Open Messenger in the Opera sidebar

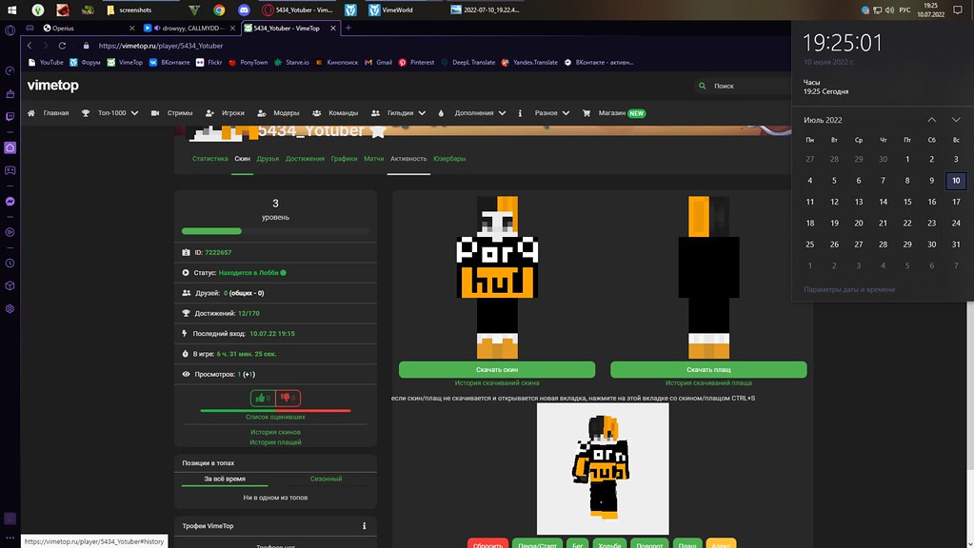point(10,202)
